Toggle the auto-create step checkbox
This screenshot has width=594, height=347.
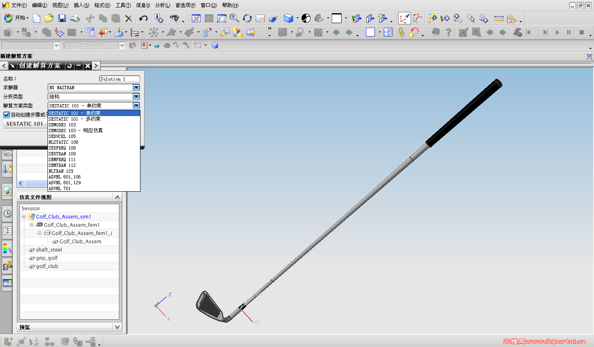tap(6, 115)
